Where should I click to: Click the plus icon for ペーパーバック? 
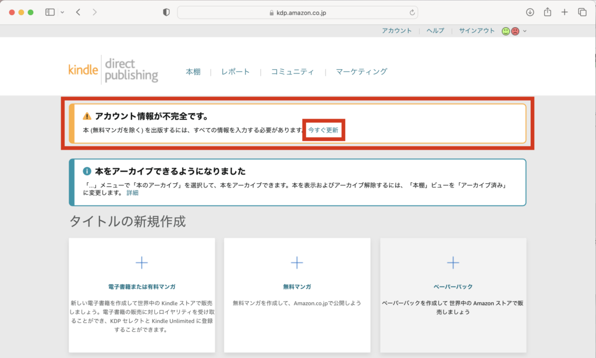pyautogui.click(x=453, y=263)
